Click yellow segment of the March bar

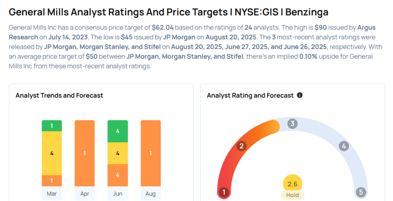click(52, 153)
